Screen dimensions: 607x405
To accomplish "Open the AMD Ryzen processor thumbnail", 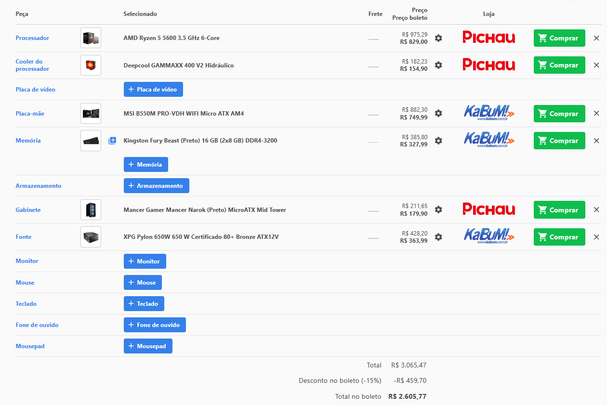I will tap(91, 38).
